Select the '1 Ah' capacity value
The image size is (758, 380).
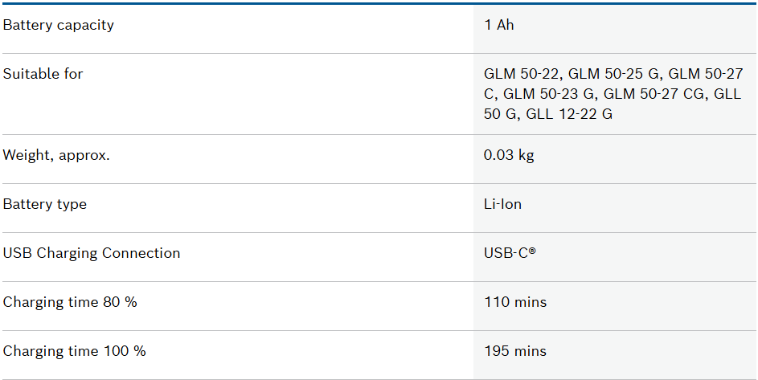(x=498, y=25)
